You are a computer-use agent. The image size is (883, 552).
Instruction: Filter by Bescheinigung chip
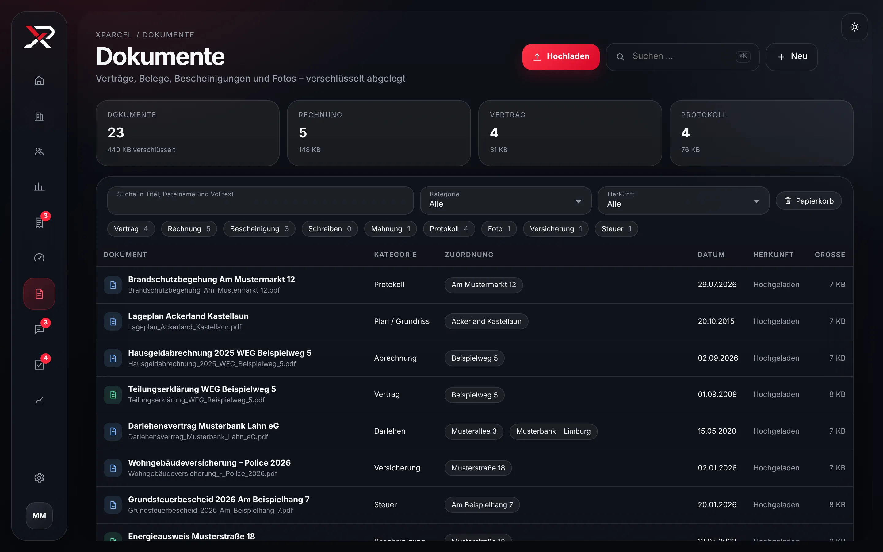[x=259, y=229]
